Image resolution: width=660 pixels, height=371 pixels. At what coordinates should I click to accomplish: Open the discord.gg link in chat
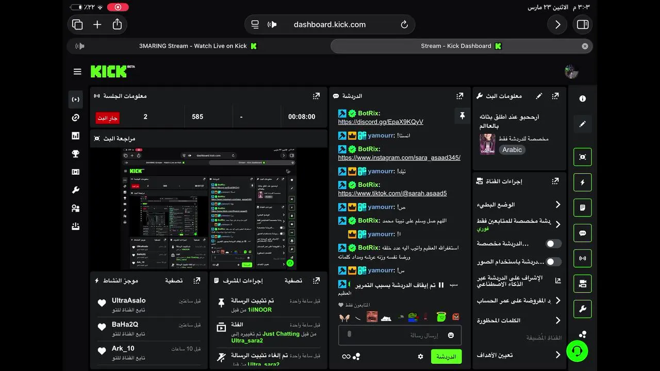point(381,122)
